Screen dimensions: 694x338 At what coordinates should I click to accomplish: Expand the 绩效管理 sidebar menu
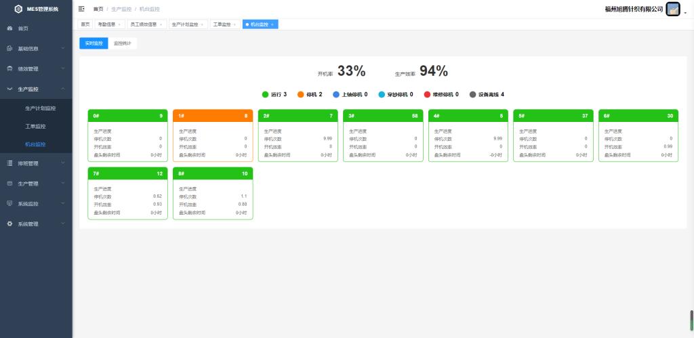[x=36, y=68]
